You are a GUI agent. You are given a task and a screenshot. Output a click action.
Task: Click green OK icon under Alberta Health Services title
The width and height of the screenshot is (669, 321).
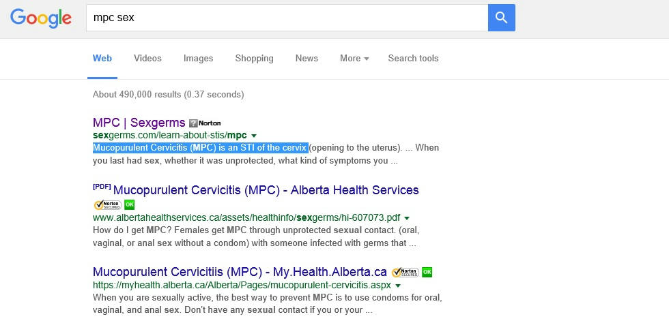[129, 204]
